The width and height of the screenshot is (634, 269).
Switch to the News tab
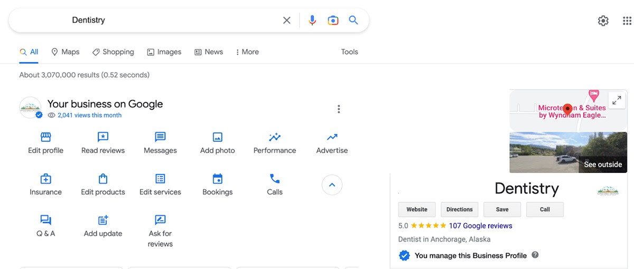point(209,52)
